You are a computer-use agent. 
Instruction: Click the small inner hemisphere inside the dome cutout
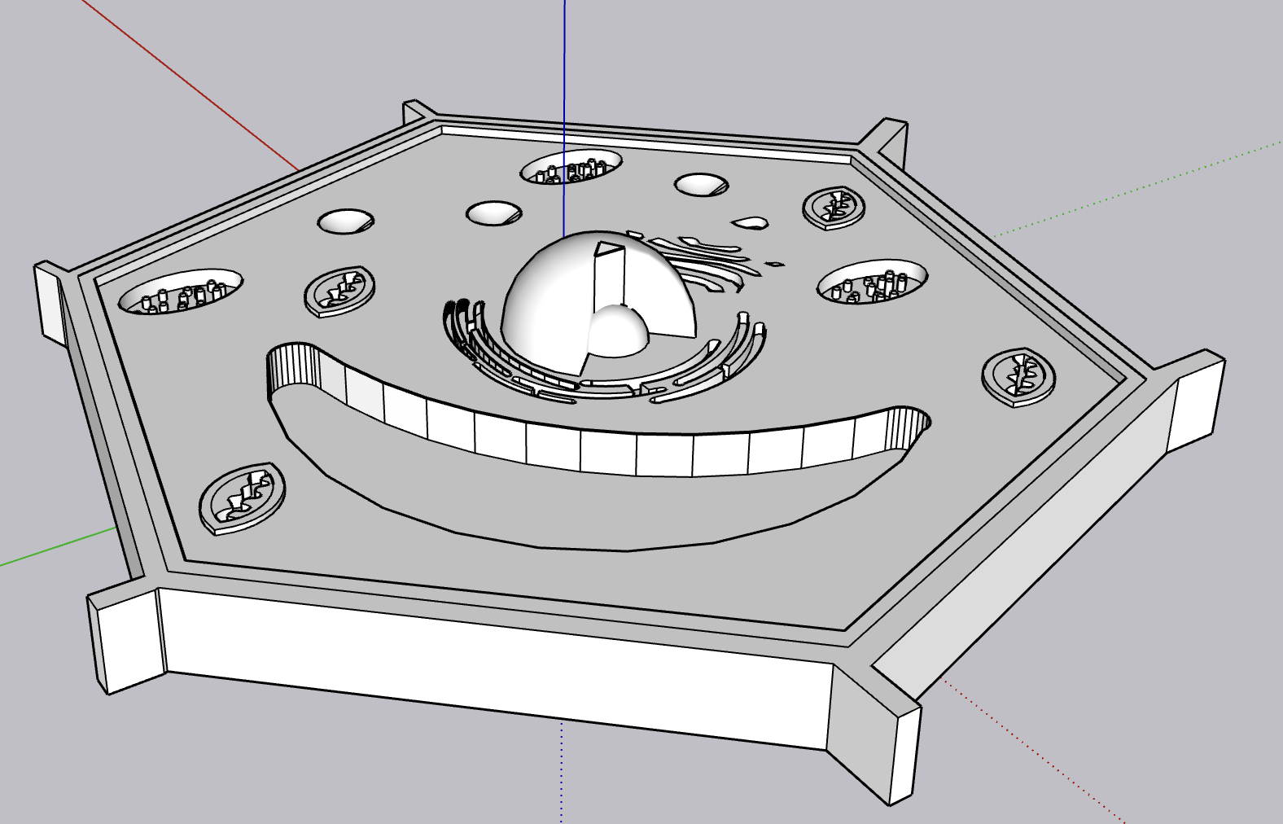tap(617, 332)
